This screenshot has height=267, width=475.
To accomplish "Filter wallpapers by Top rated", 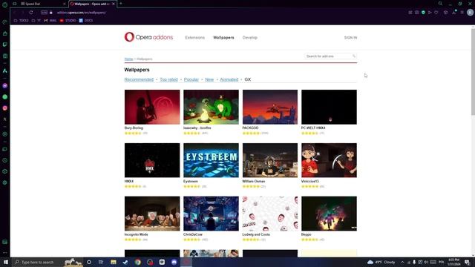I will [168, 79].
